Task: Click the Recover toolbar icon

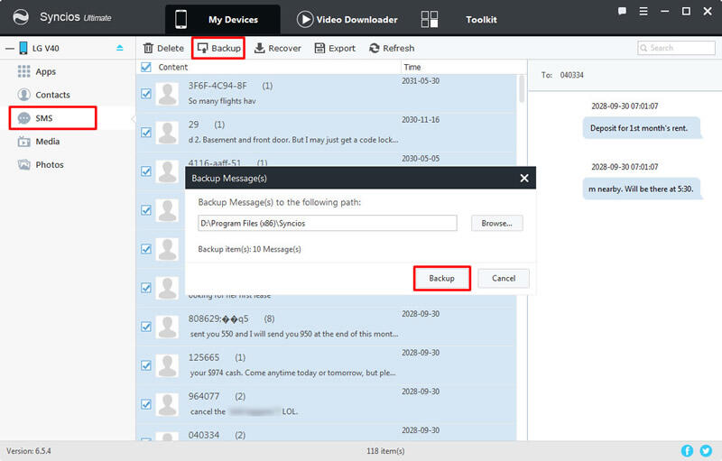Action: tap(261, 48)
